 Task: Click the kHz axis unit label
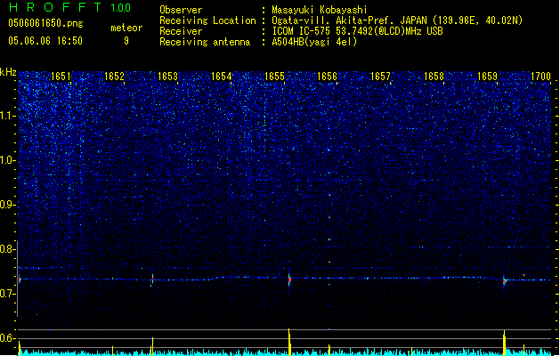(8, 72)
